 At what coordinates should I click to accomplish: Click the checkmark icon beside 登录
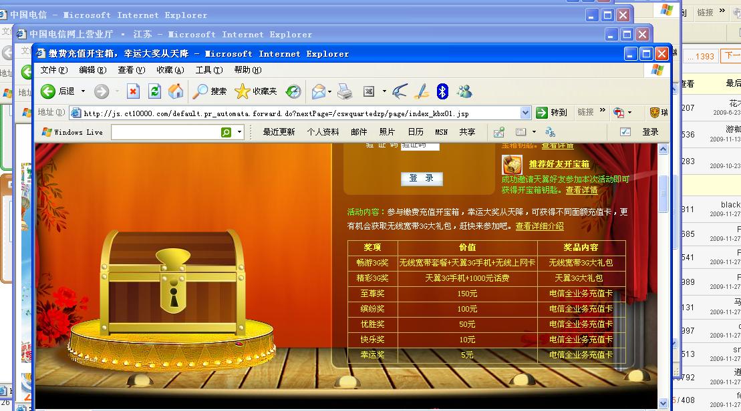(x=625, y=132)
